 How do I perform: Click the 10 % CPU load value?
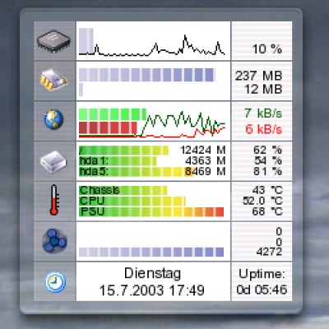266,49
